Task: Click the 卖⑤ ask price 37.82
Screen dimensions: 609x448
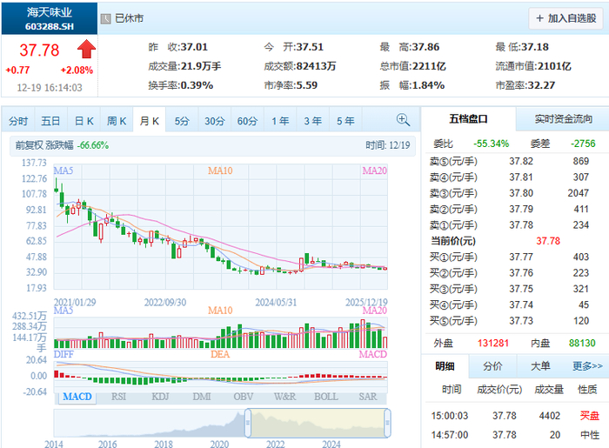Action: point(521,161)
